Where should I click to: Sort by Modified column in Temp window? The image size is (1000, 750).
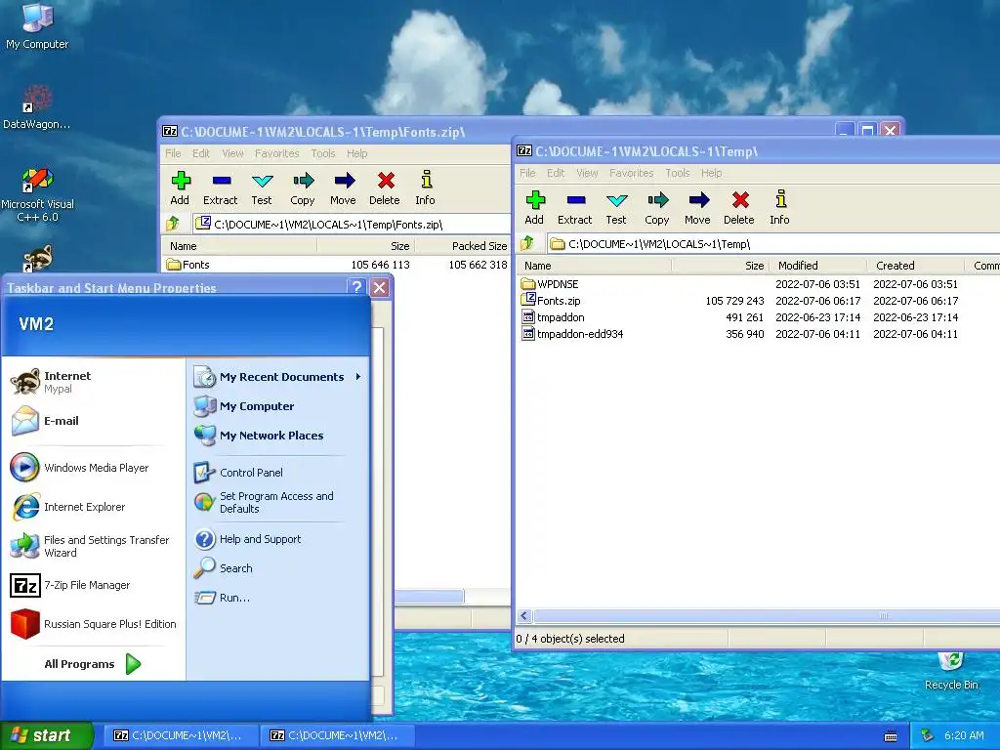pos(817,266)
